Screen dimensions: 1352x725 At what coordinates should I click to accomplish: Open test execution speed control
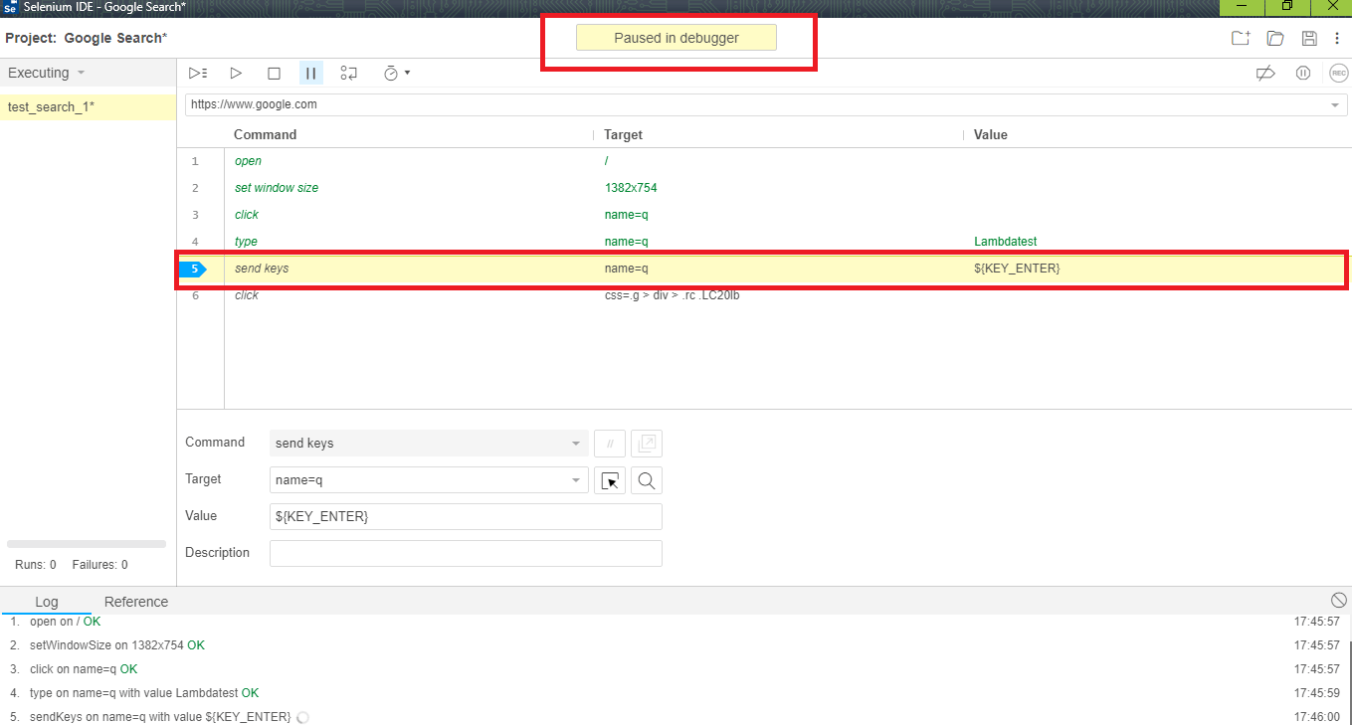click(396, 73)
